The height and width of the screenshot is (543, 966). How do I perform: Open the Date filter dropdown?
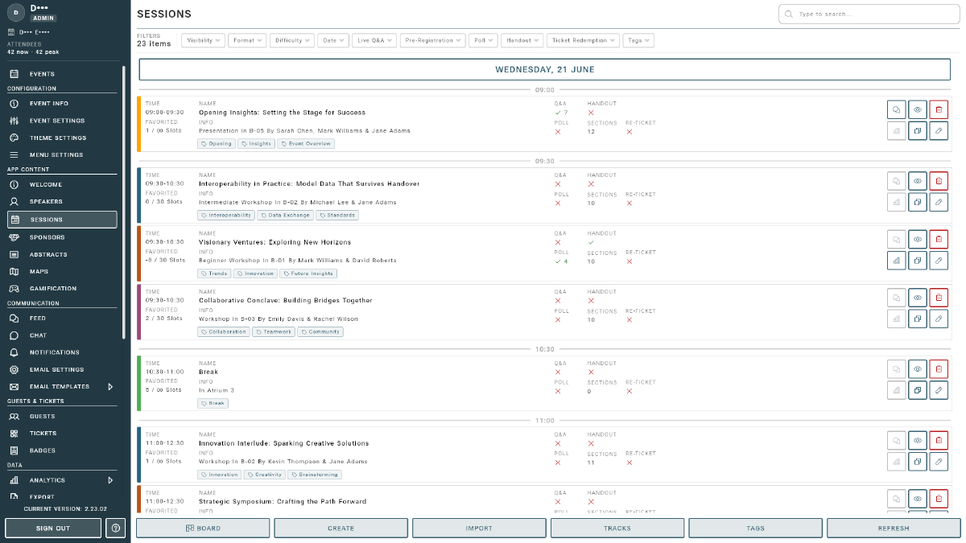pyautogui.click(x=333, y=40)
